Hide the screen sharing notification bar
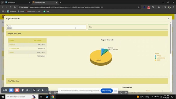This screenshot has width=176, height=99. pyautogui.click(x=115, y=91)
